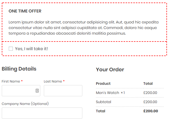Click the "Yes, I will take it!" label text

31,49
